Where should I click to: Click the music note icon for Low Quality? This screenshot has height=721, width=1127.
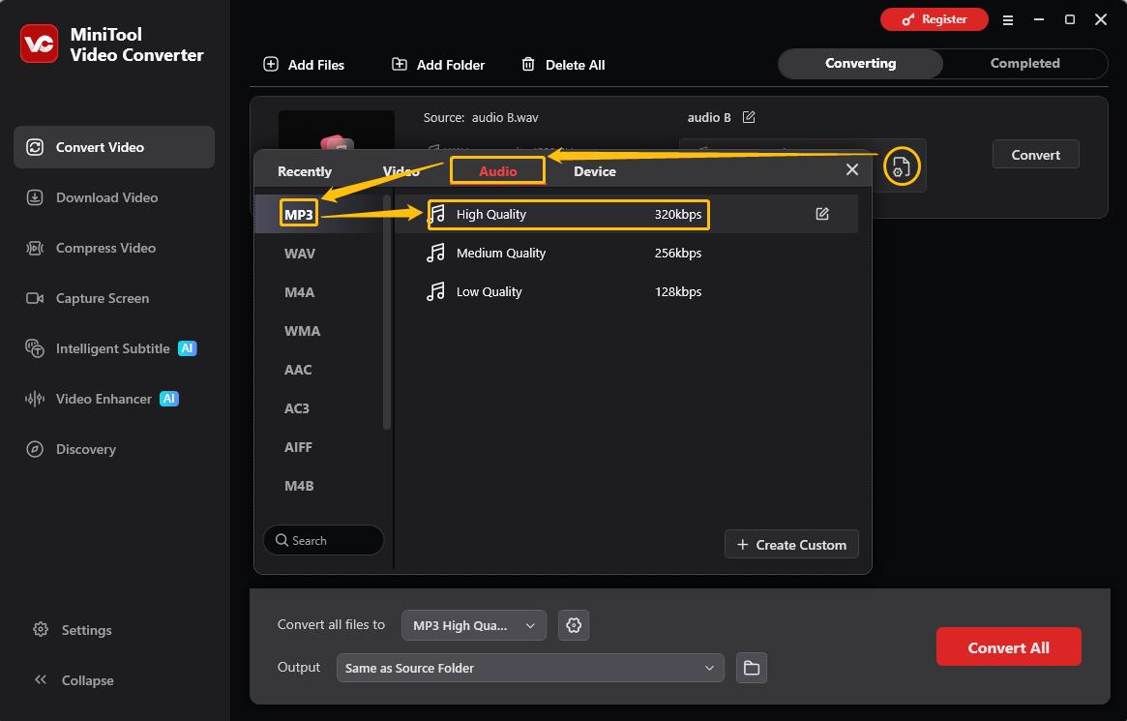coord(435,292)
